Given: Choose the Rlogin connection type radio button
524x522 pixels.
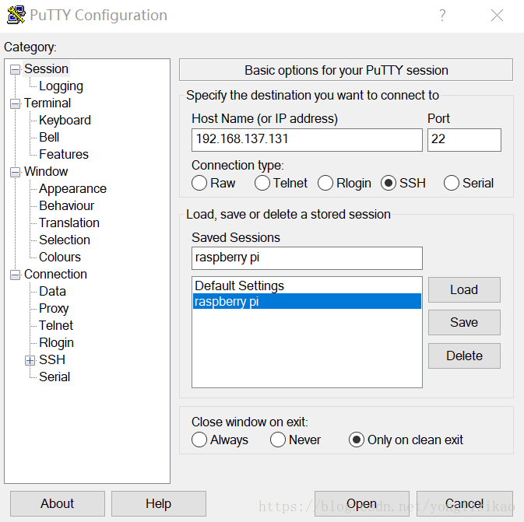Looking at the screenshot, I should click(325, 183).
